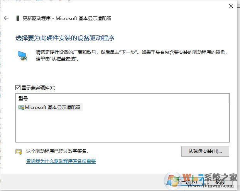Click the digital signature certificate icon

[18, 152]
